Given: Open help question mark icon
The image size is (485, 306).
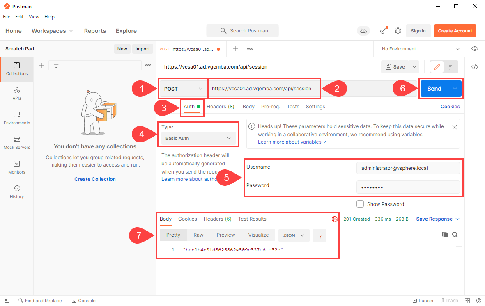Looking at the screenshot, I should 478,301.
